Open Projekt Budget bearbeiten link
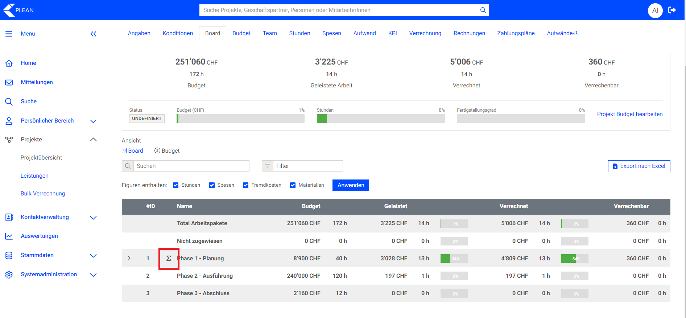 tap(630, 114)
